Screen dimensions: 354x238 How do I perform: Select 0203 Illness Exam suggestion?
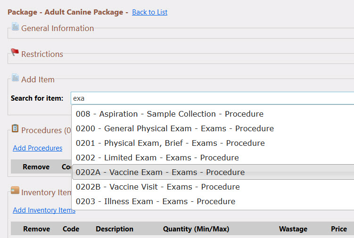[213, 201]
